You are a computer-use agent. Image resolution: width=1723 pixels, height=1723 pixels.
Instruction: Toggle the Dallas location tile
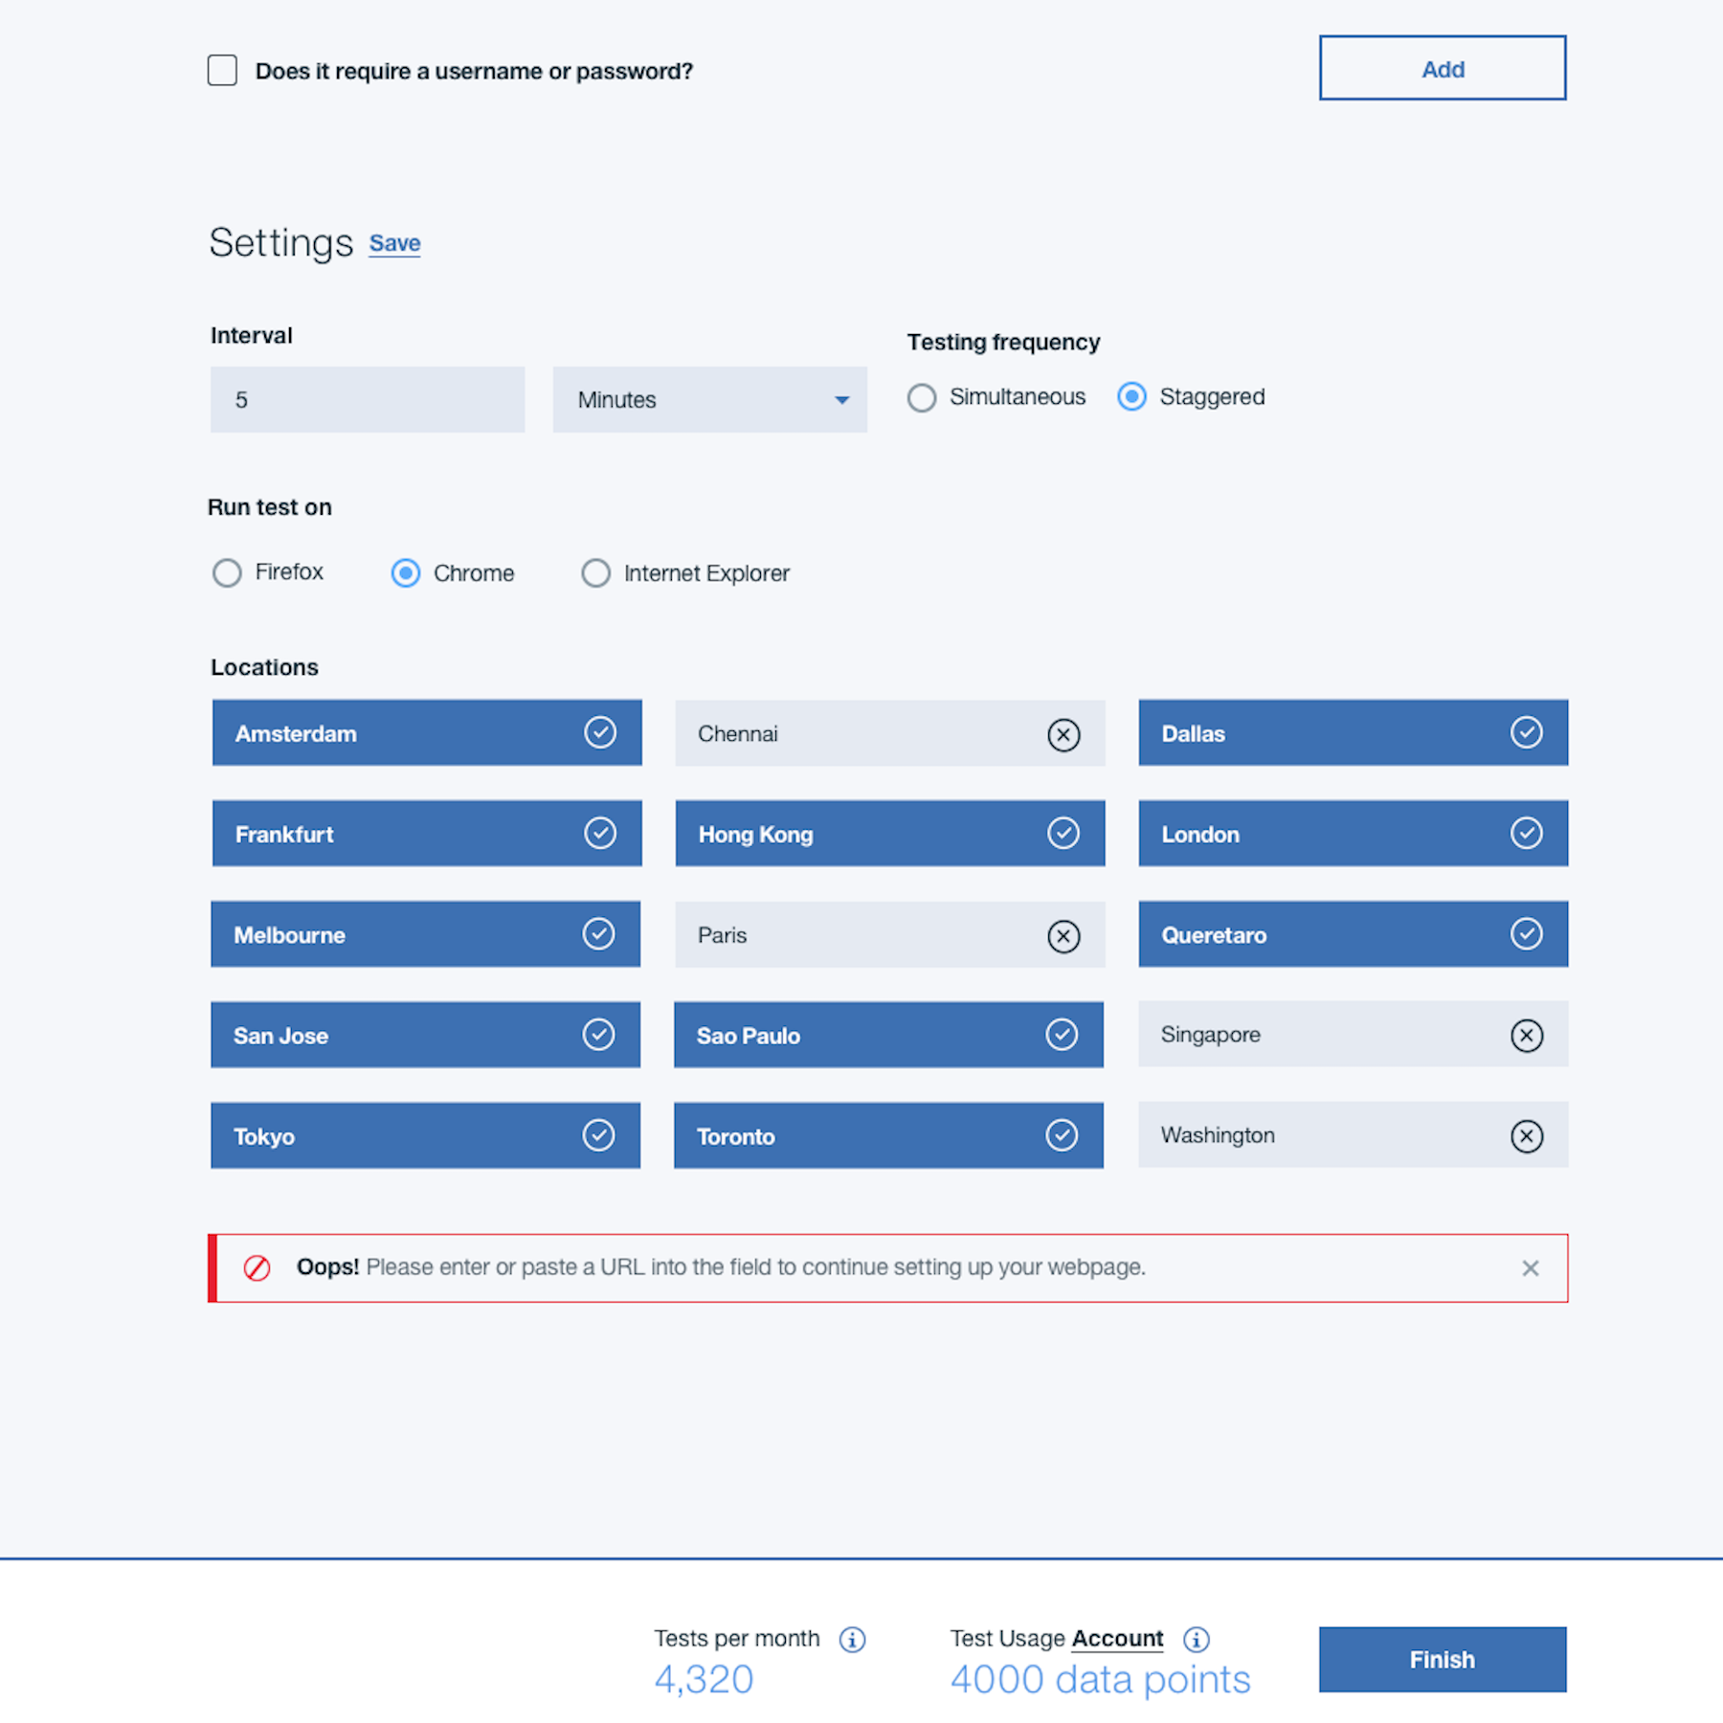[1354, 732]
